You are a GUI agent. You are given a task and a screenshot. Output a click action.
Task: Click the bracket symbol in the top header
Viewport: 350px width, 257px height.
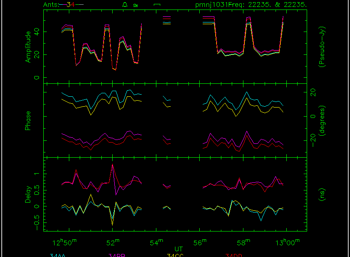[157, 5]
